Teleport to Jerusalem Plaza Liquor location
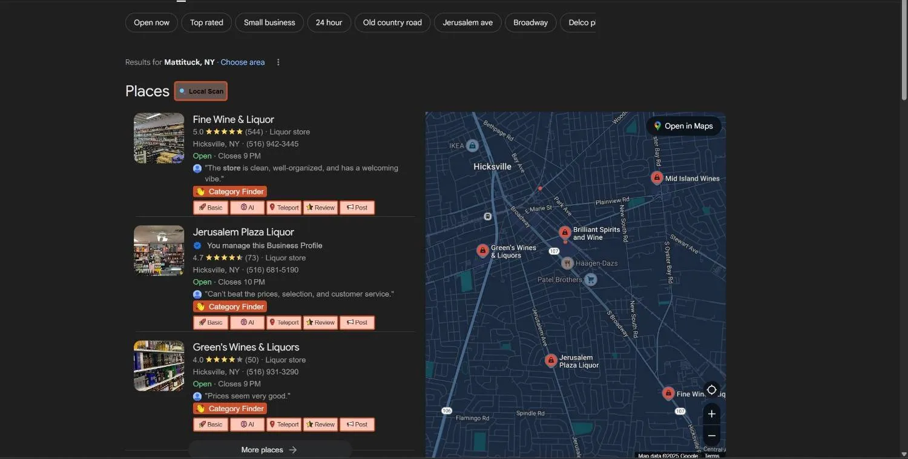The height and width of the screenshot is (459, 908). (x=284, y=323)
